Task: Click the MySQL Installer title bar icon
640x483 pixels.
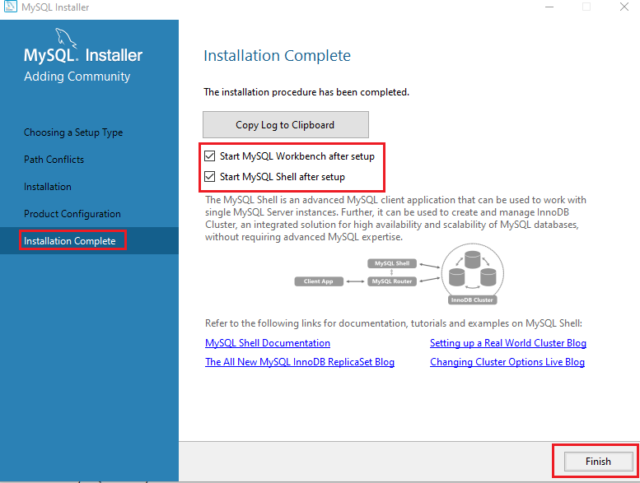Action: point(10,7)
